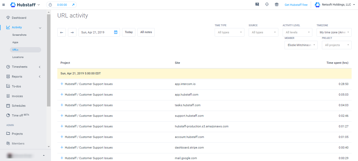Click the All notes button
The image size is (358, 161).
pos(146,32)
